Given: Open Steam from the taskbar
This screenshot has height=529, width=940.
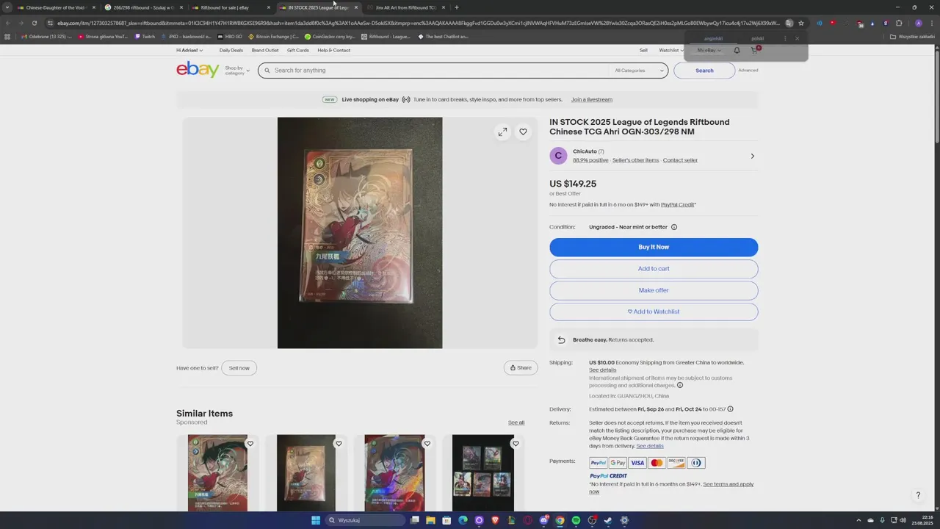Looking at the screenshot, I should click(608, 520).
